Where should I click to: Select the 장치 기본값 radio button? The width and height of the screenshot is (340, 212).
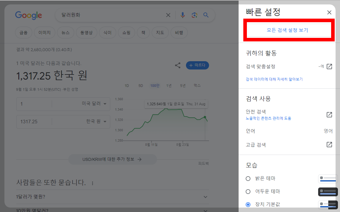pos(248,204)
